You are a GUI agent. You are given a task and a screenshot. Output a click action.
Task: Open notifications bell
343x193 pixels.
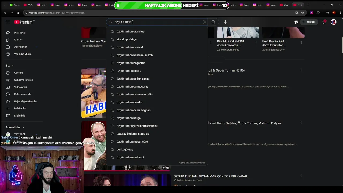pyautogui.click(x=323, y=22)
